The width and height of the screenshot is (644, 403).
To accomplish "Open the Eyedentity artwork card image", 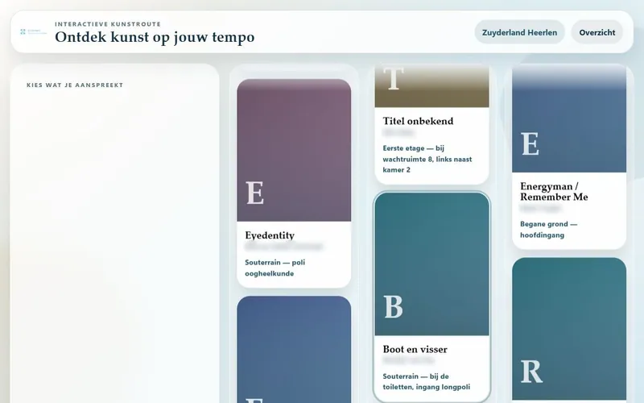I will point(294,150).
